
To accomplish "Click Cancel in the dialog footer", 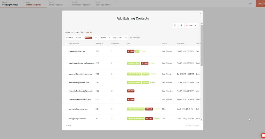I will click(x=69, y=126).
